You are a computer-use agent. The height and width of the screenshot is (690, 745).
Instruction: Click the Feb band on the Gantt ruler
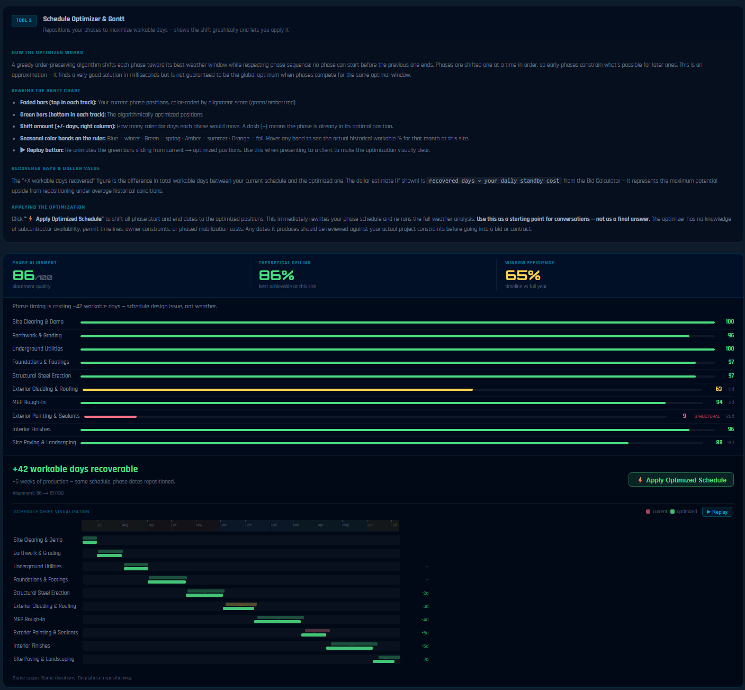tap(281, 525)
